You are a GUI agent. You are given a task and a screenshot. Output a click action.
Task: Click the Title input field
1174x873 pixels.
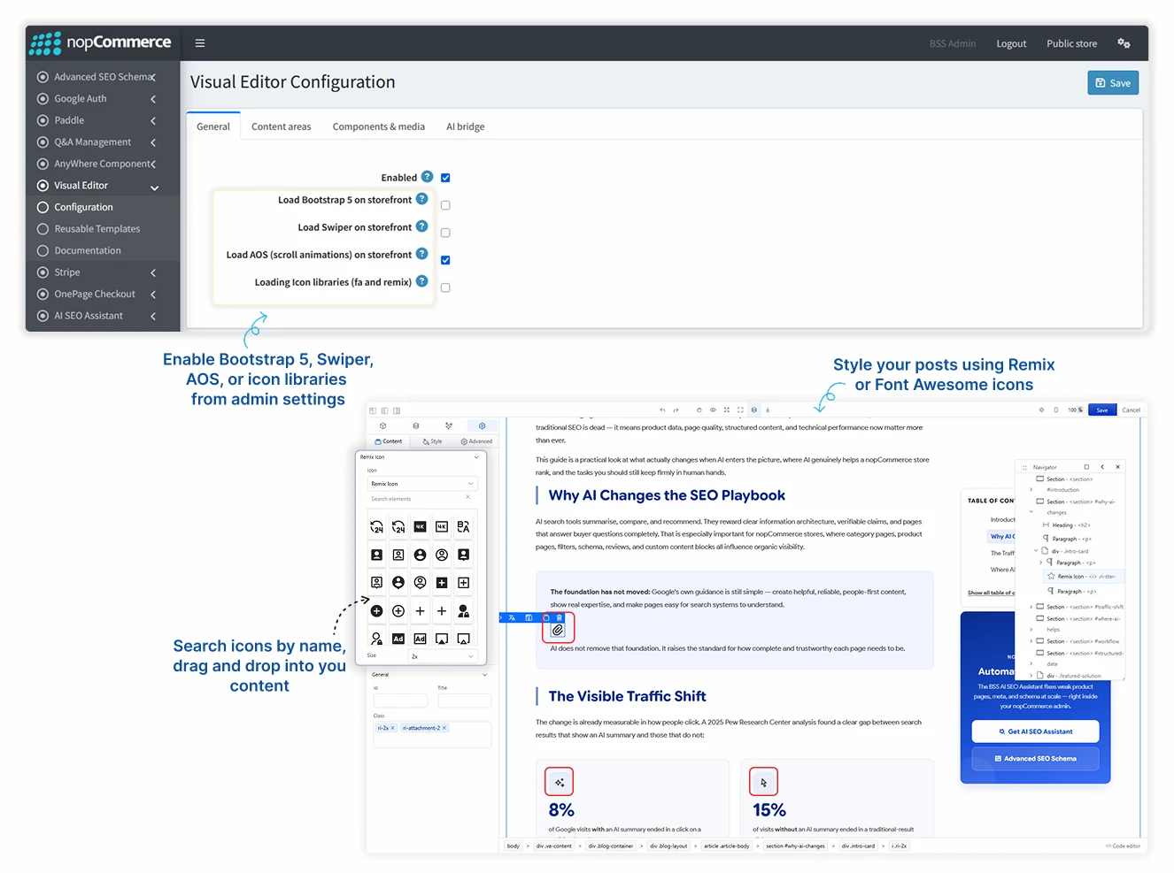click(x=464, y=701)
